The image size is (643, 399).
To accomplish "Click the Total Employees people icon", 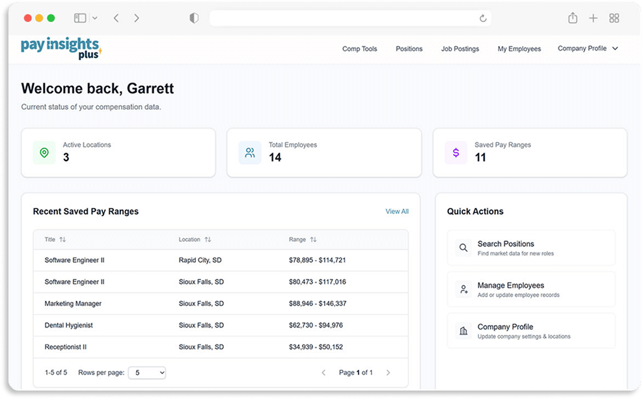I will point(250,153).
